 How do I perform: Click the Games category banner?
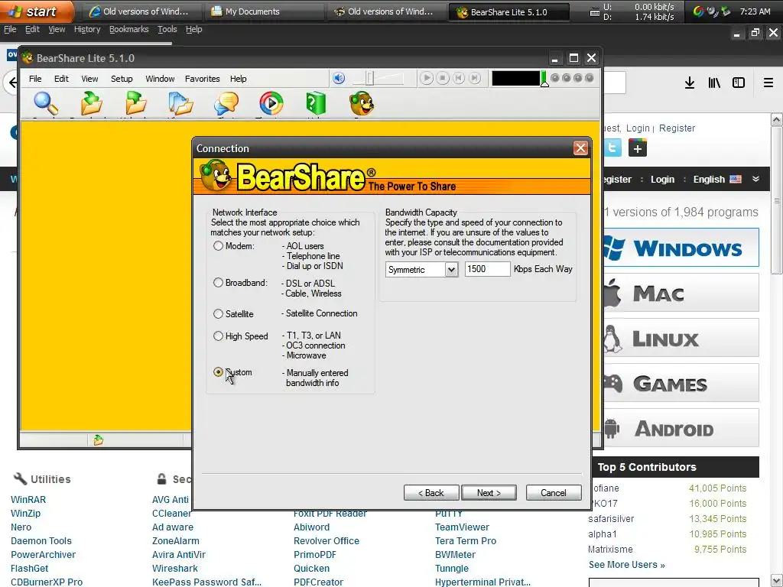point(681,384)
